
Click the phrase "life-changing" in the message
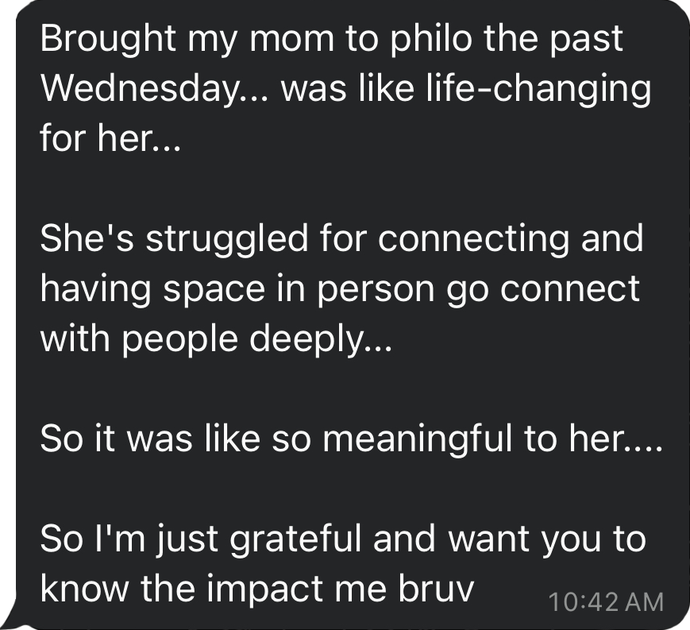coord(555,88)
